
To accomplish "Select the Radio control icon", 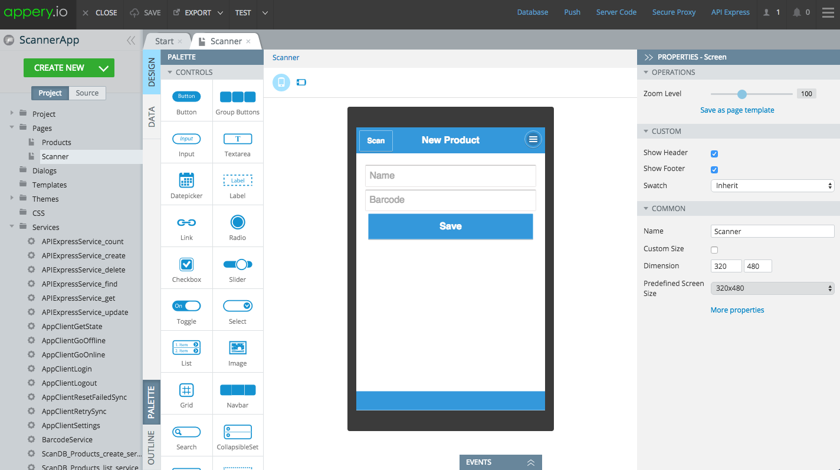I will coord(238,222).
